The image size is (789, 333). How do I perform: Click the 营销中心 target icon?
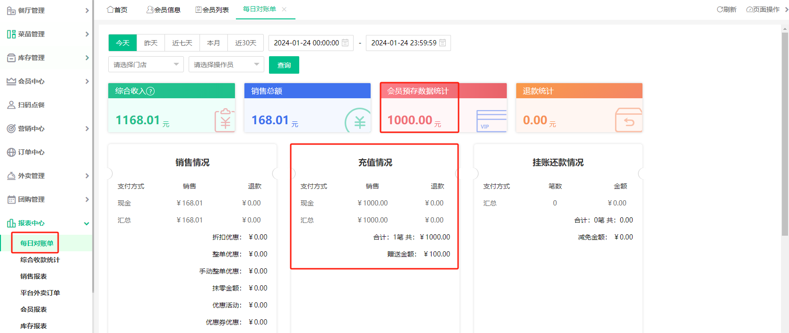point(11,128)
